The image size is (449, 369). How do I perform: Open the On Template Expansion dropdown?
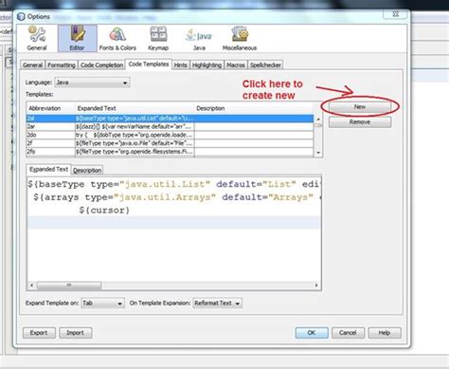point(217,303)
